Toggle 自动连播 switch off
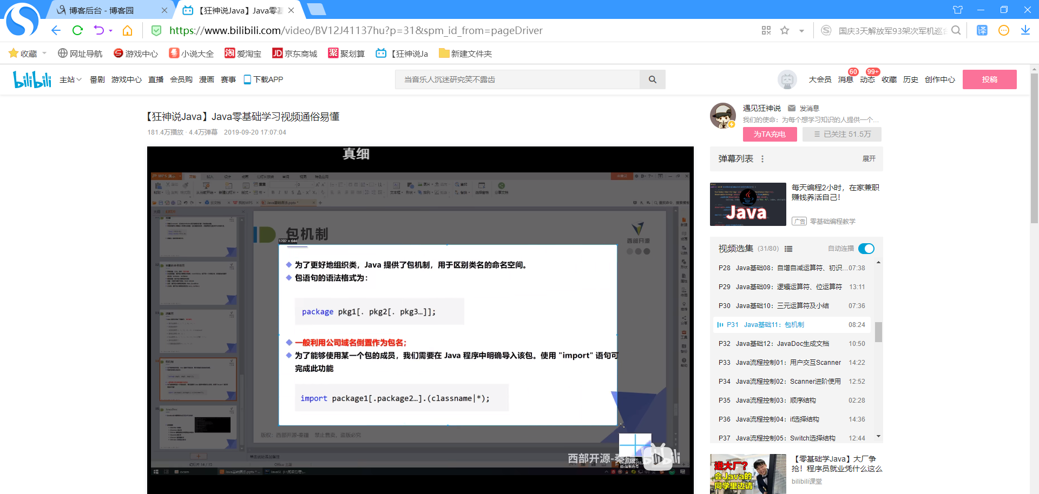This screenshot has height=494, width=1039. click(x=866, y=249)
